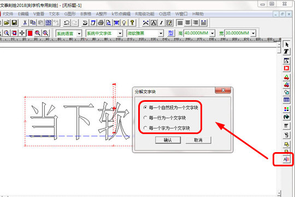
Task: Open the 微软雅黑 font dropdown
Action: click(x=161, y=33)
